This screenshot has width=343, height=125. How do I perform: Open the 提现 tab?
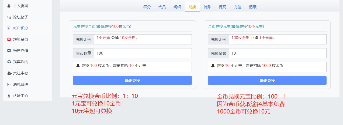click(222, 7)
